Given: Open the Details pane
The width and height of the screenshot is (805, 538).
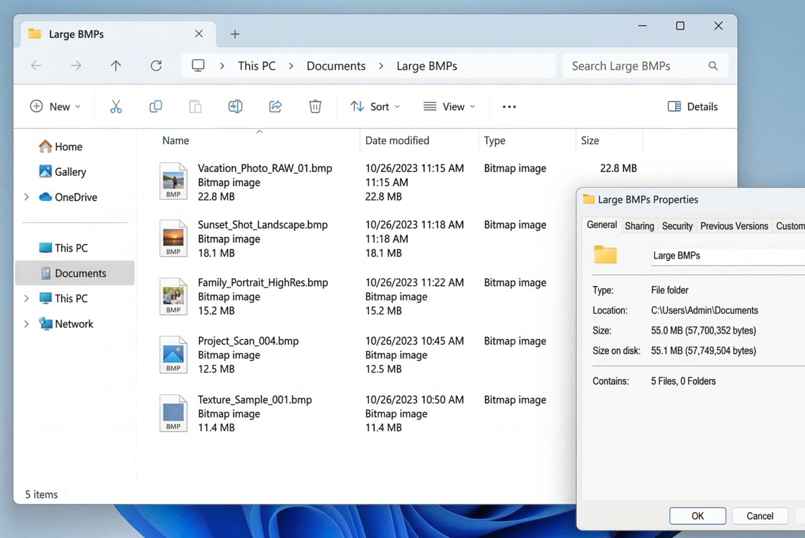Looking at the screenshot, I should coord(692,106).
